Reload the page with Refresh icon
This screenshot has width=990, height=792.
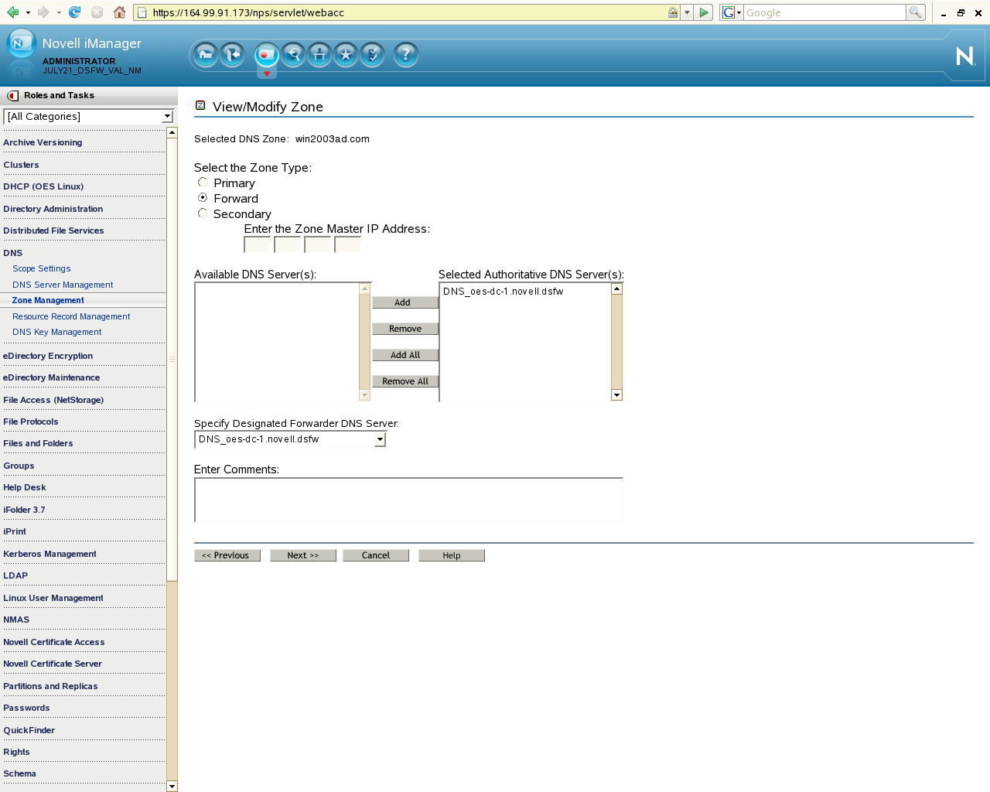tap(74, 12)
